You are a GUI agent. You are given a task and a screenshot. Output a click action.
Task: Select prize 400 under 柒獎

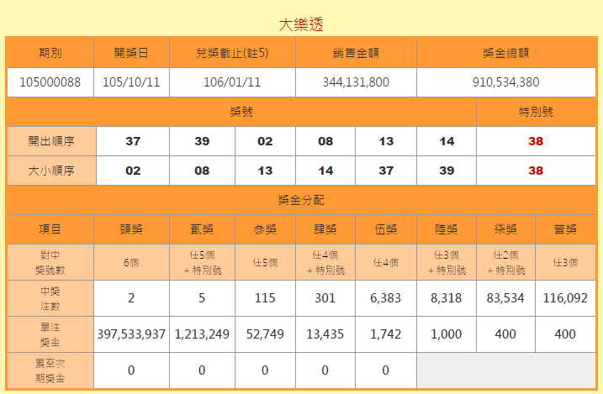(505, 334)
